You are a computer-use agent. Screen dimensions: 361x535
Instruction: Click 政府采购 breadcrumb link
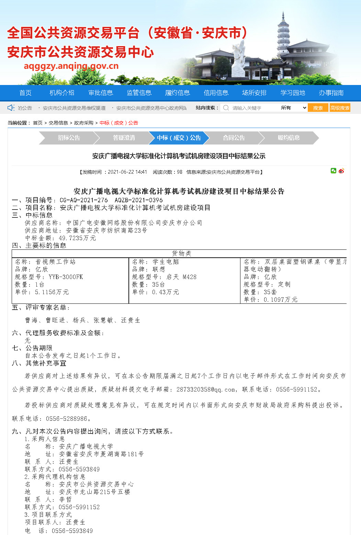[83, 123]
